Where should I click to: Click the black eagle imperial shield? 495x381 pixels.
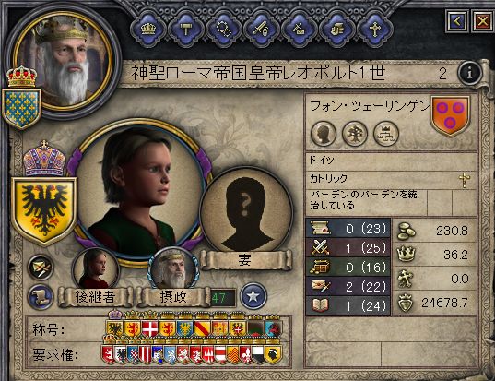tap(44, 211)
